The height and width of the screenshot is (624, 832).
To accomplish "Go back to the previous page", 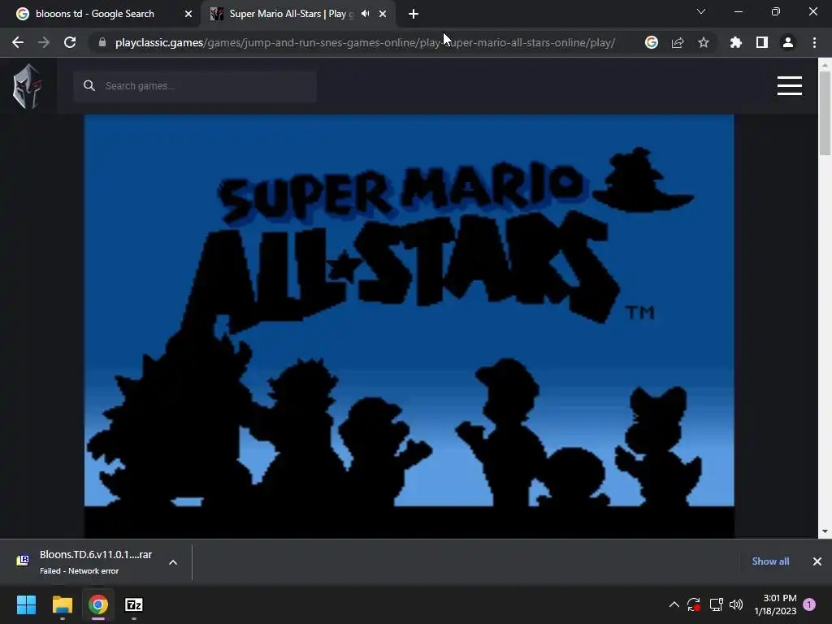I will pyautogui.click(x=18, y=42).
